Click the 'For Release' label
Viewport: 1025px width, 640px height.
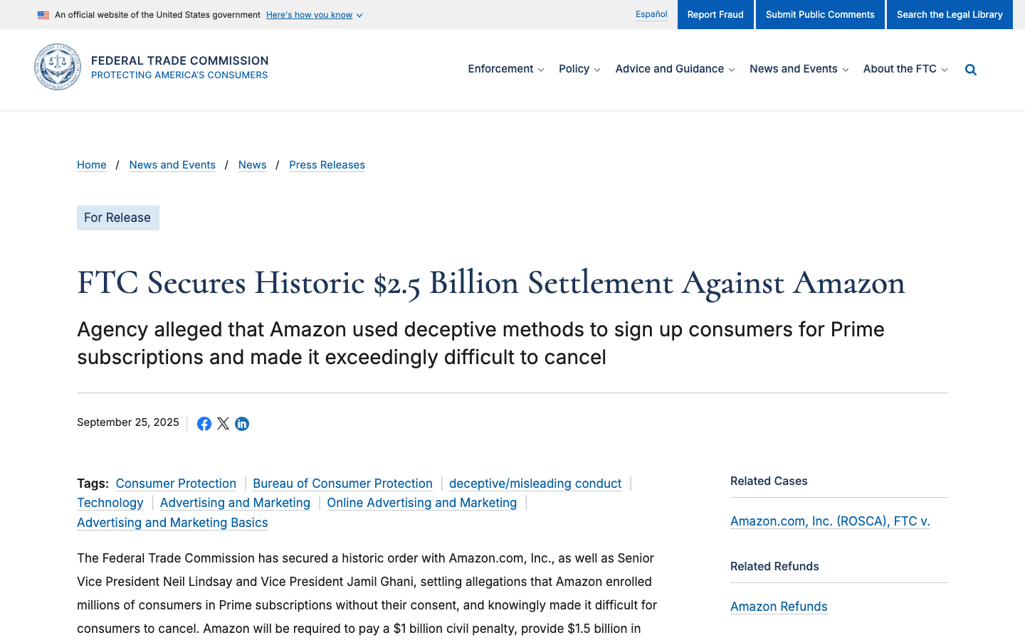pos(118,218)
